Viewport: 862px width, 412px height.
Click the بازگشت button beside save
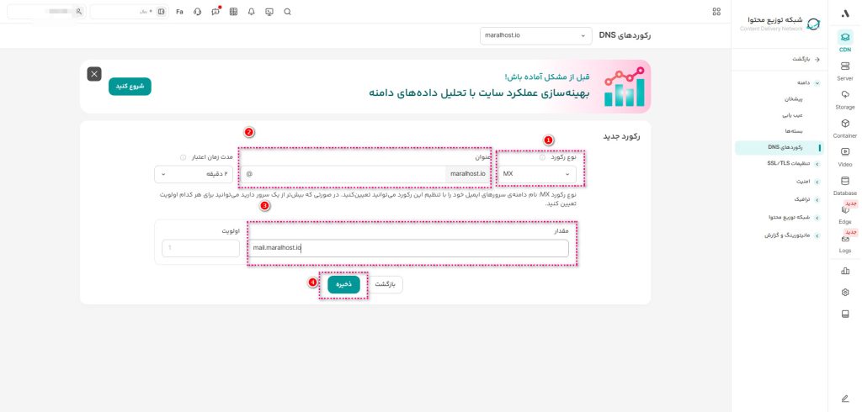click(386, 284)
